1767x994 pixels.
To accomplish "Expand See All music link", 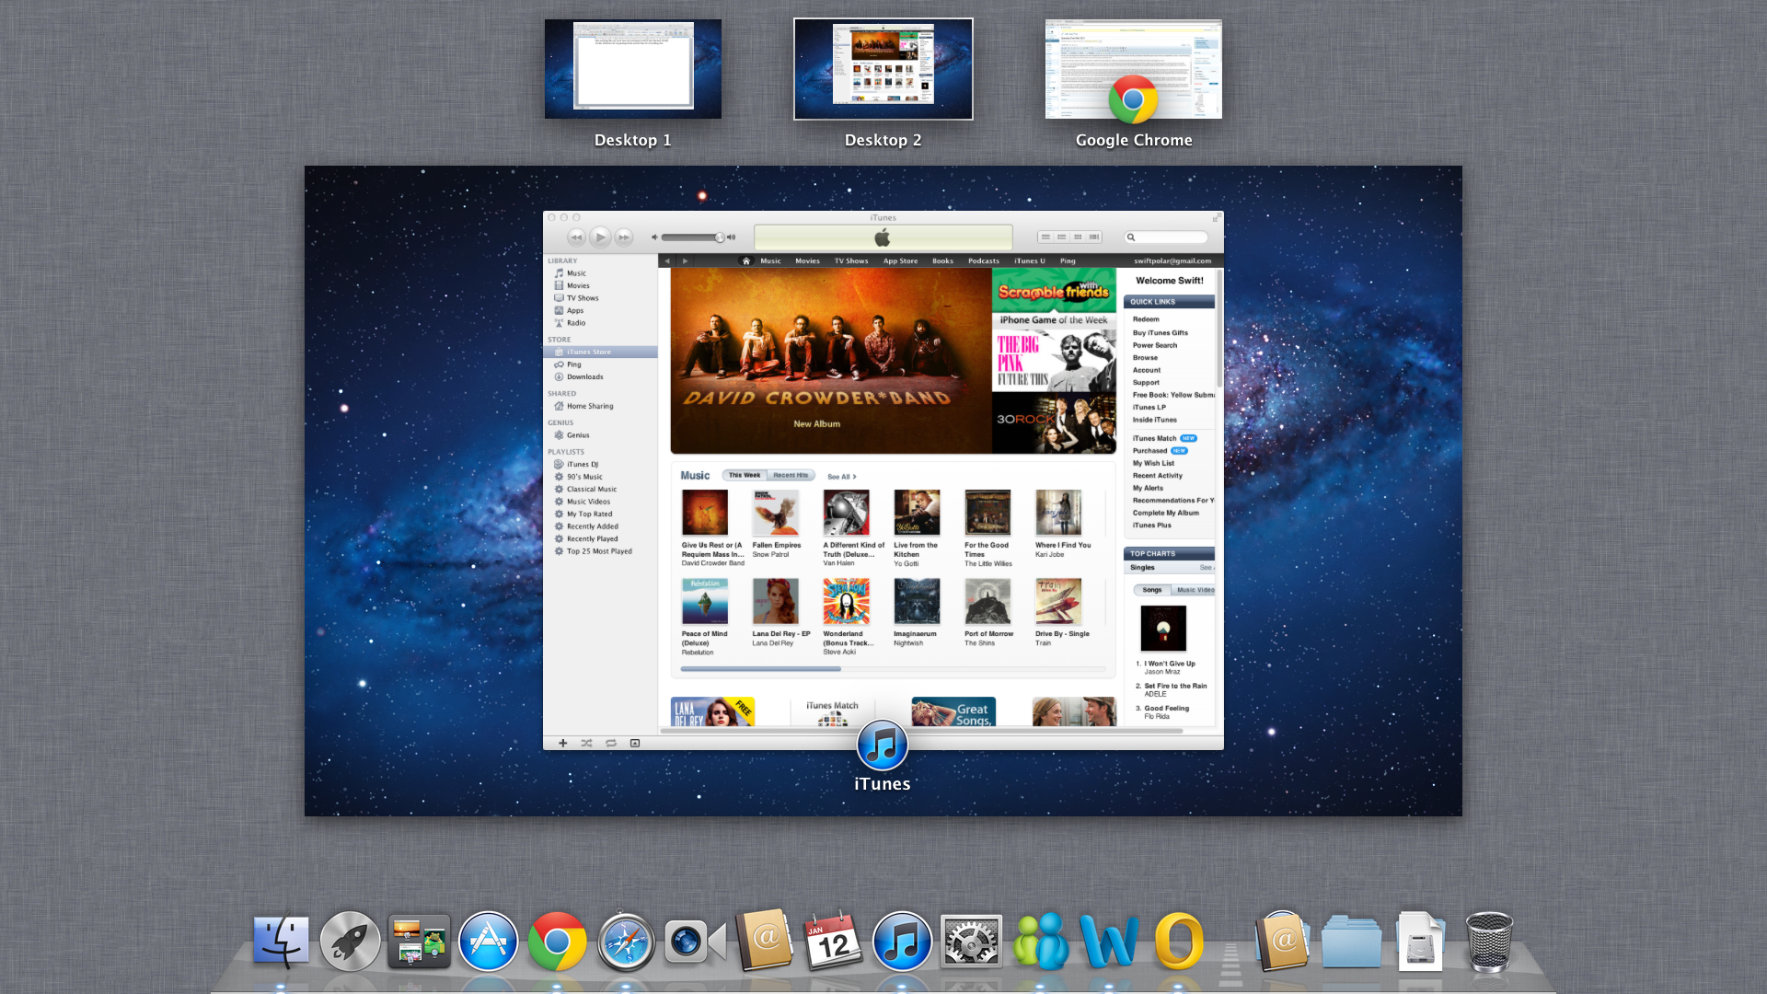I will click(841, 477).
